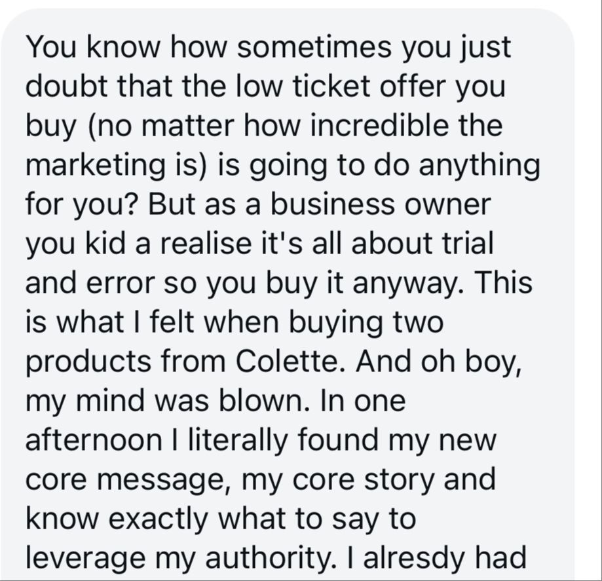This screenshot has width=602, height=581.
Task: Click the word "blown." in the text
Action: (x=265, y=400)
